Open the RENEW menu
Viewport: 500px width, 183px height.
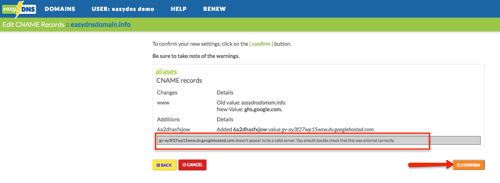pos(215,9)
